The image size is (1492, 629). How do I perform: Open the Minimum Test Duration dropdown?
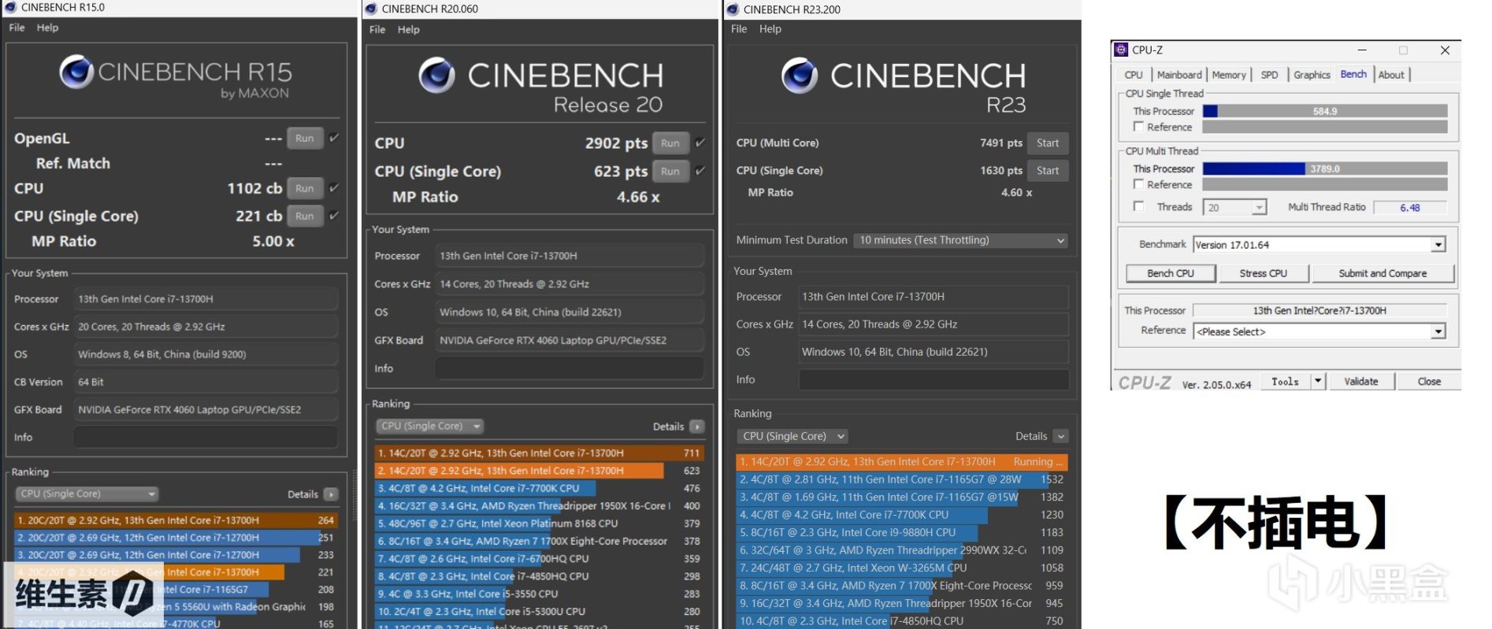click(x=961, y=240)
